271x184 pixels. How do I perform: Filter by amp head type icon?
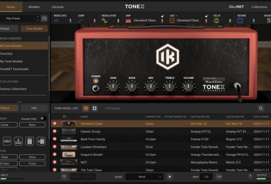click(x=7, y=141)
